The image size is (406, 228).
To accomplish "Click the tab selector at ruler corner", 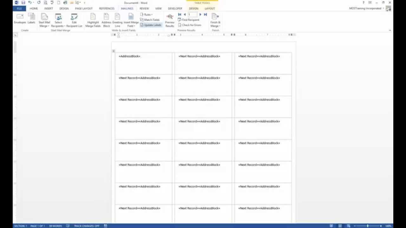I will [15, 35].
